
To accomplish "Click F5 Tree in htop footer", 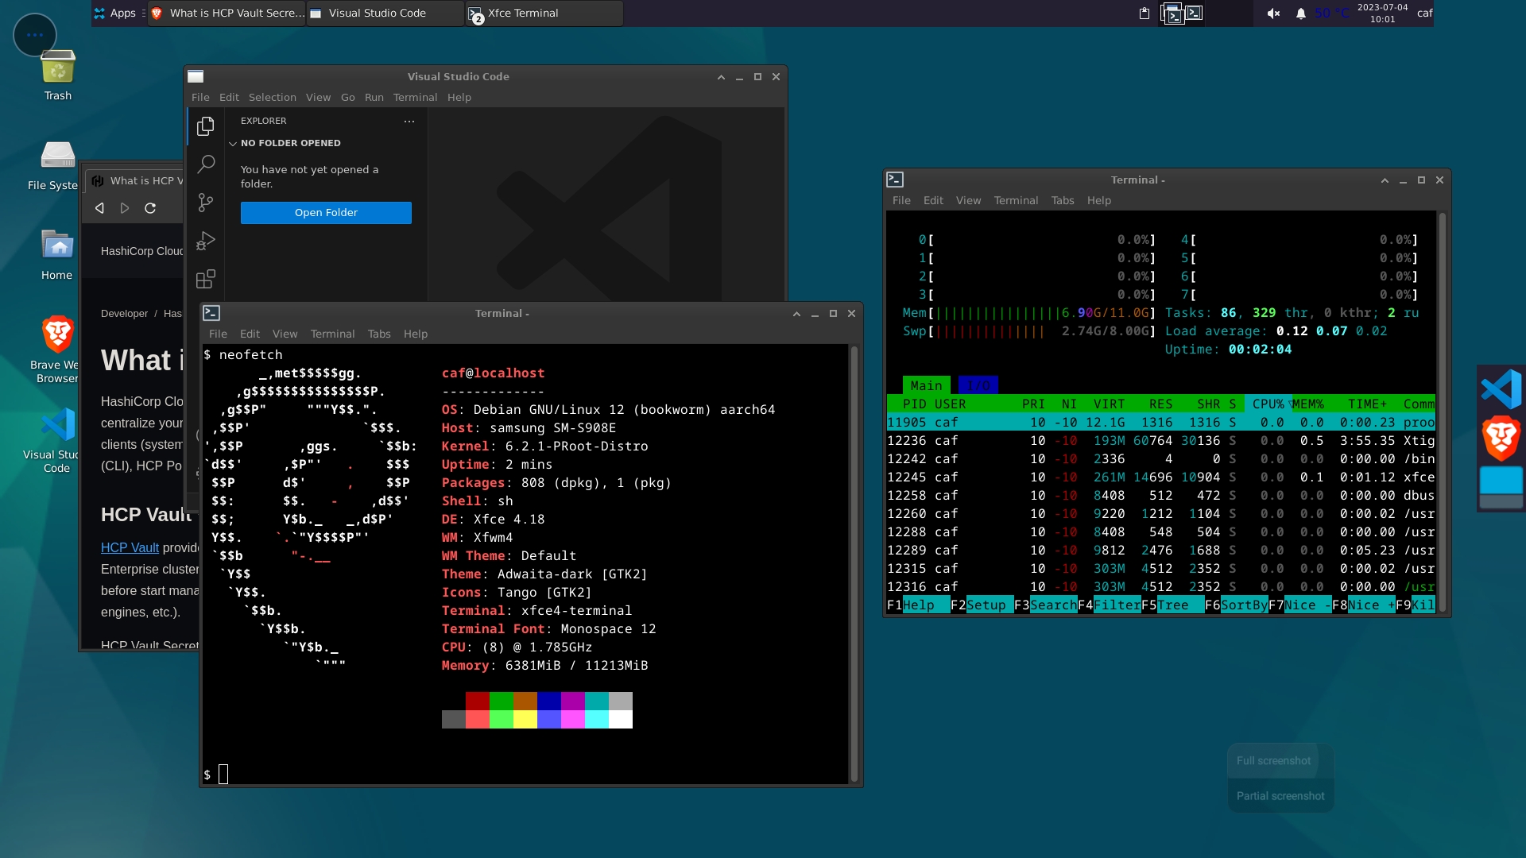I will coord(1173,605).
